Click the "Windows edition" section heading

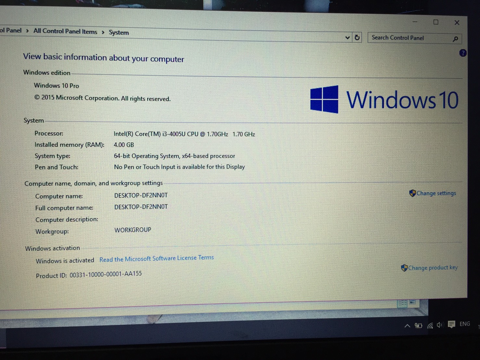(x=47, y=72)
